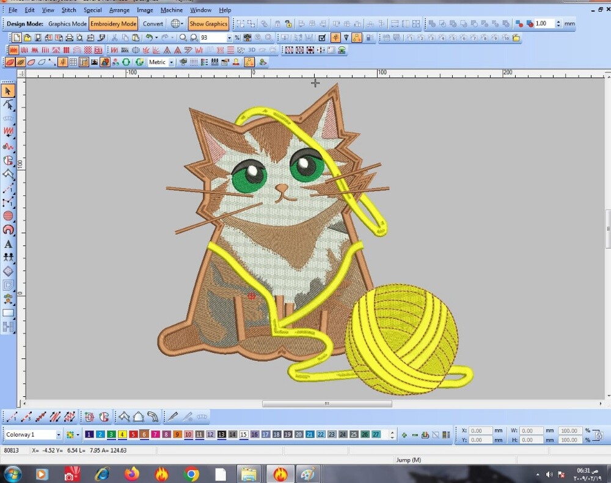Click the green ring icon in view toolbar
This screenshot has width=611, height=483.
tap(126, 62)
